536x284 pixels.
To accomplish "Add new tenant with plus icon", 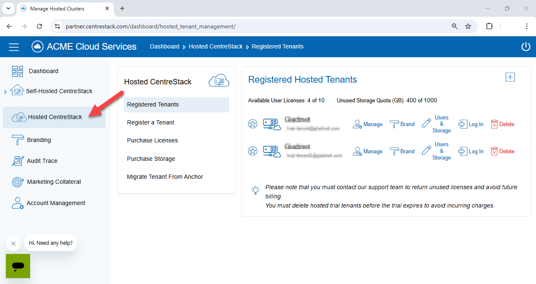I will pos(510,77).
